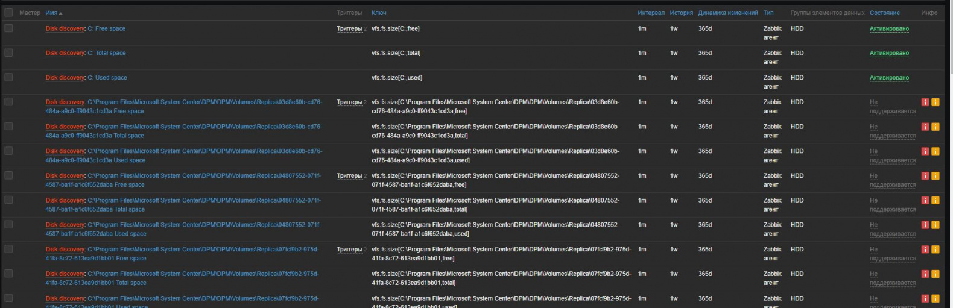Open yellow info icon for 03d8e60b Free space
The width and height of the screenshot is (953, 308).
coord(936,102)
